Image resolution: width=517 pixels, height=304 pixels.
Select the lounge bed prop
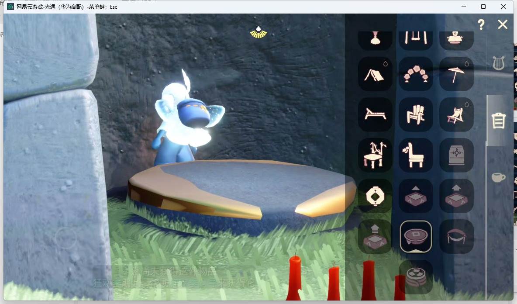tap(375, 114)
